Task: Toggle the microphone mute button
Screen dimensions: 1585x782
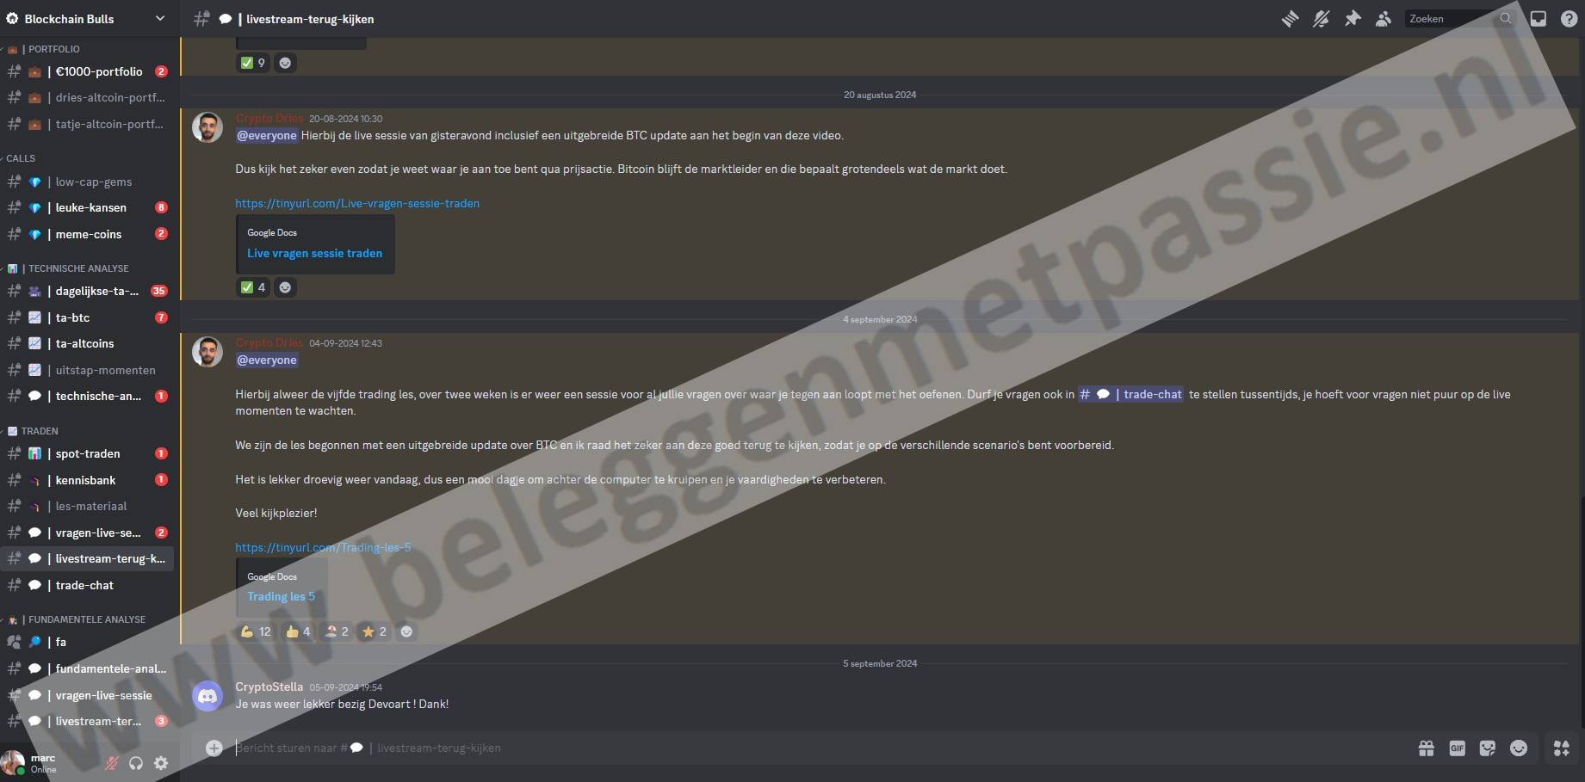Action: coord(111,763)
